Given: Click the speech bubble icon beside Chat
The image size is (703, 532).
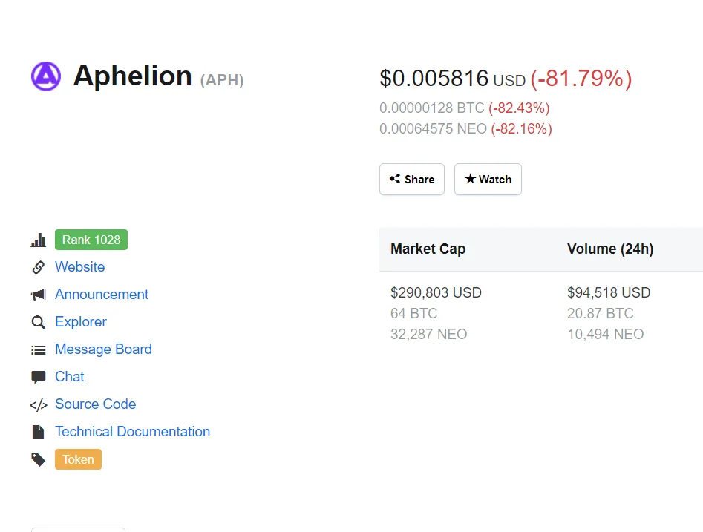Looking at the screenshot, I should 38,378.
